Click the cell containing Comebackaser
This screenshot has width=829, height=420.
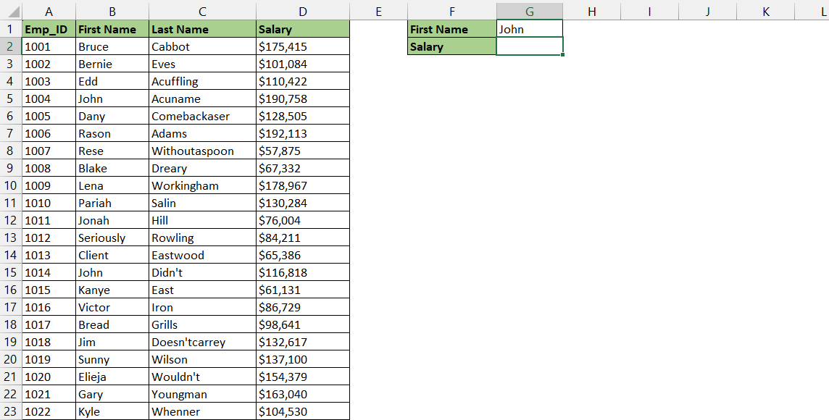pos(202,117)
